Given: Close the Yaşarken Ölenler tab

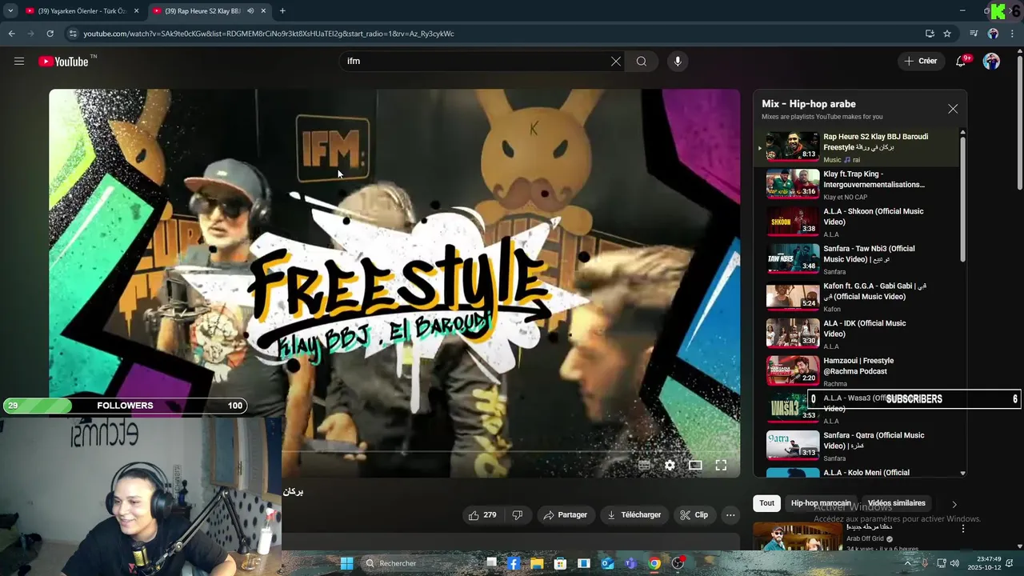Looking at the screenshot, I should pyautogui.click(x=136, y=11).
